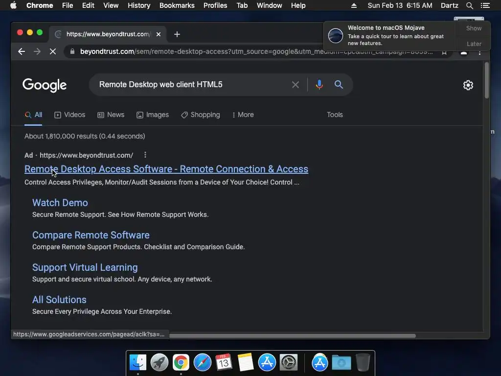501x376 pixels.
Task: Click the address bar URL
Action: click(256, 51)
